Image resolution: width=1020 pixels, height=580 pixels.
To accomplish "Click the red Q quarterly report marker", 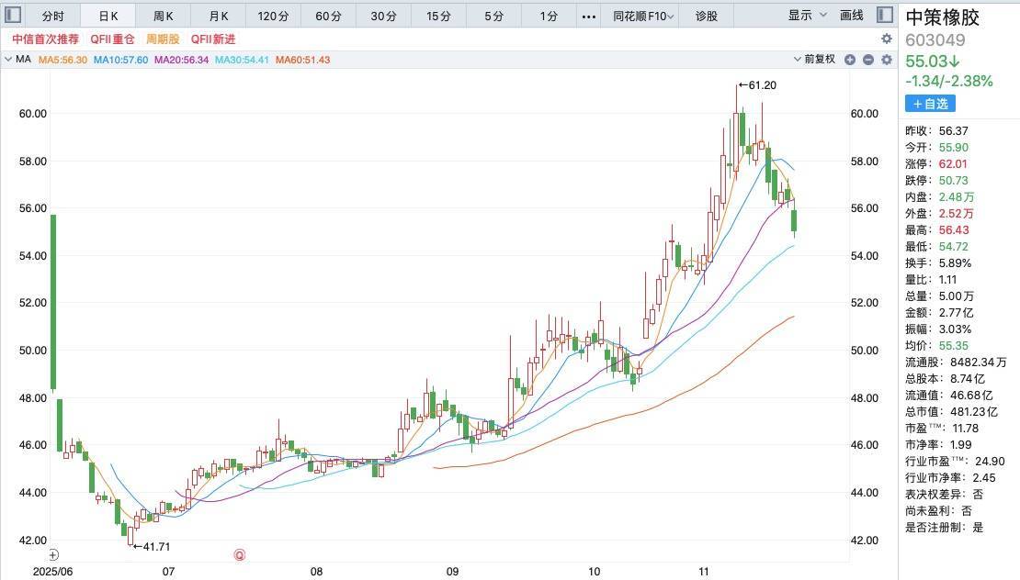I will click(x=240, y=554).
